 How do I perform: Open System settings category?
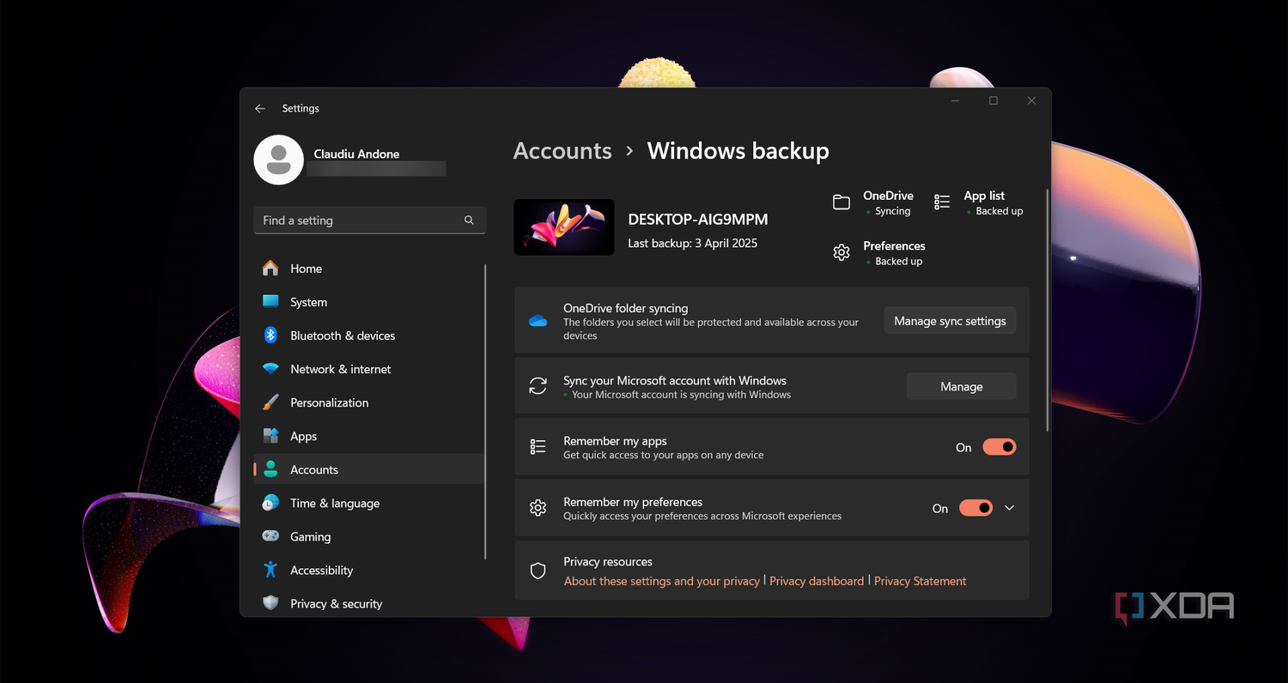click(369, 302)
